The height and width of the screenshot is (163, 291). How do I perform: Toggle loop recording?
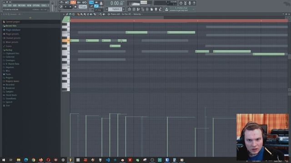[85, 2]
